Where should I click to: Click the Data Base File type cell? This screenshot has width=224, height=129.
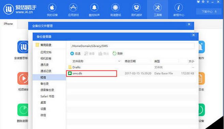[164, 73]
